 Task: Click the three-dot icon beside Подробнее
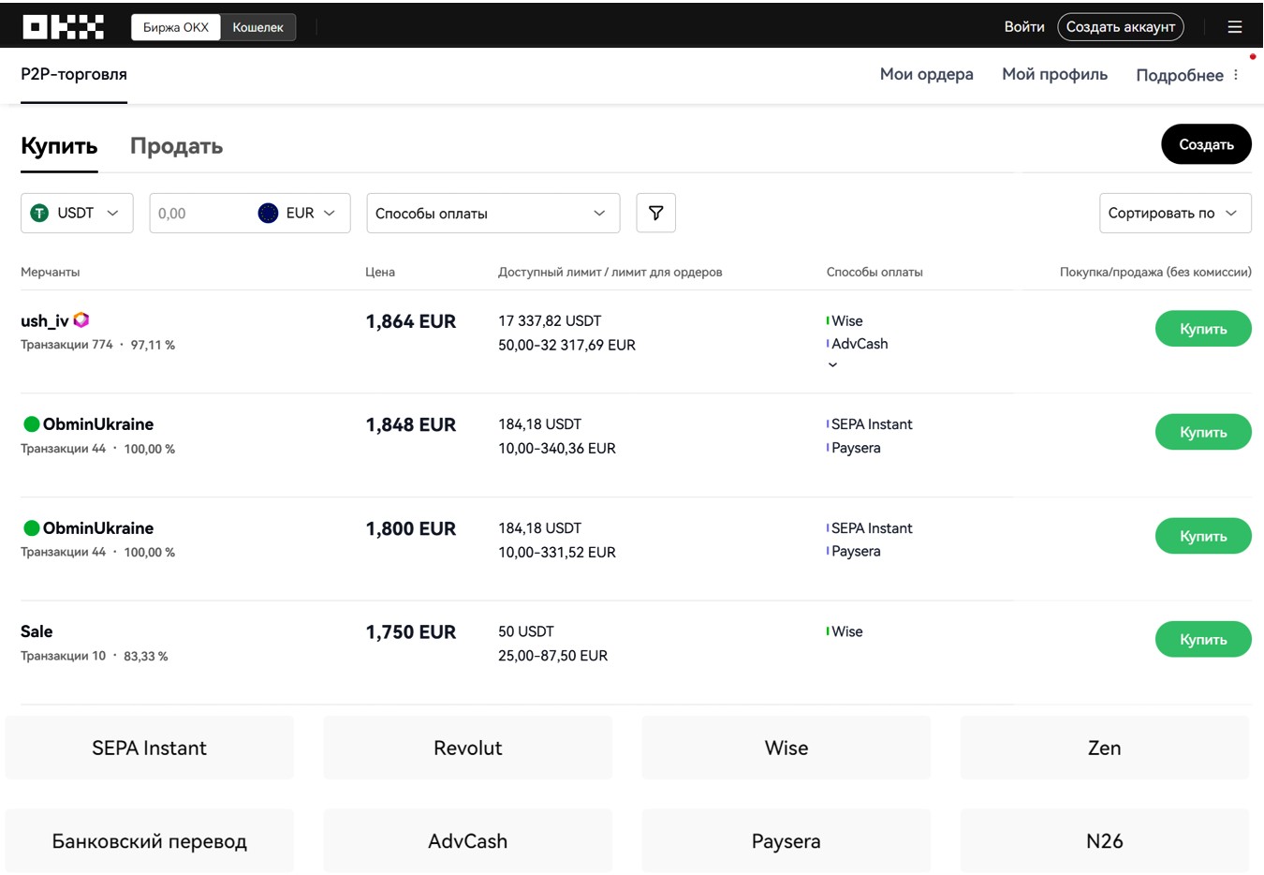coord(1236,74)
